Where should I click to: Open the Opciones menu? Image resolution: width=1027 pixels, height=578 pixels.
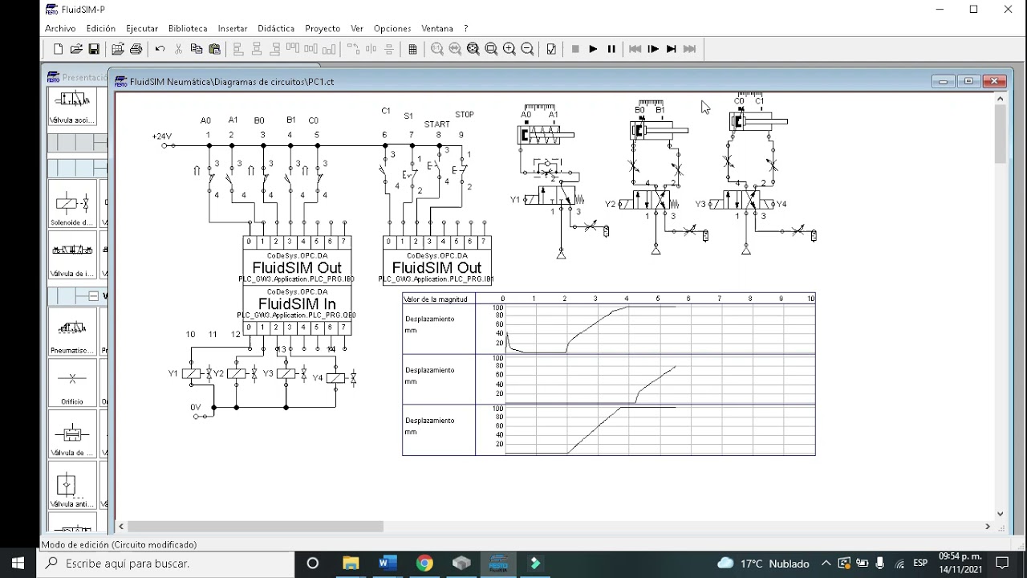point(392,28)
